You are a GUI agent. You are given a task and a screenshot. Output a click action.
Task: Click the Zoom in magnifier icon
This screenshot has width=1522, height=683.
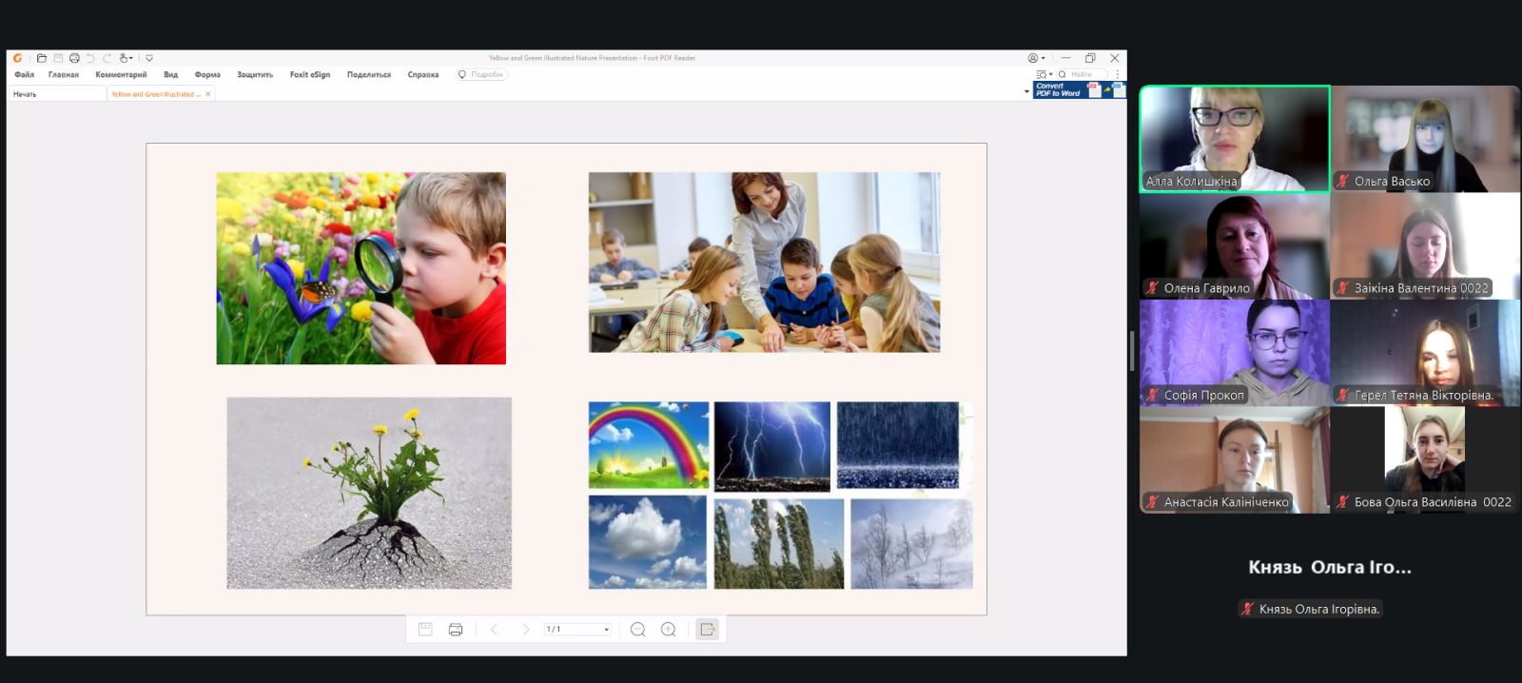point(669,630)
